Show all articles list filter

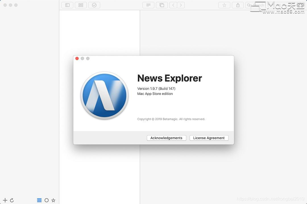39,200
